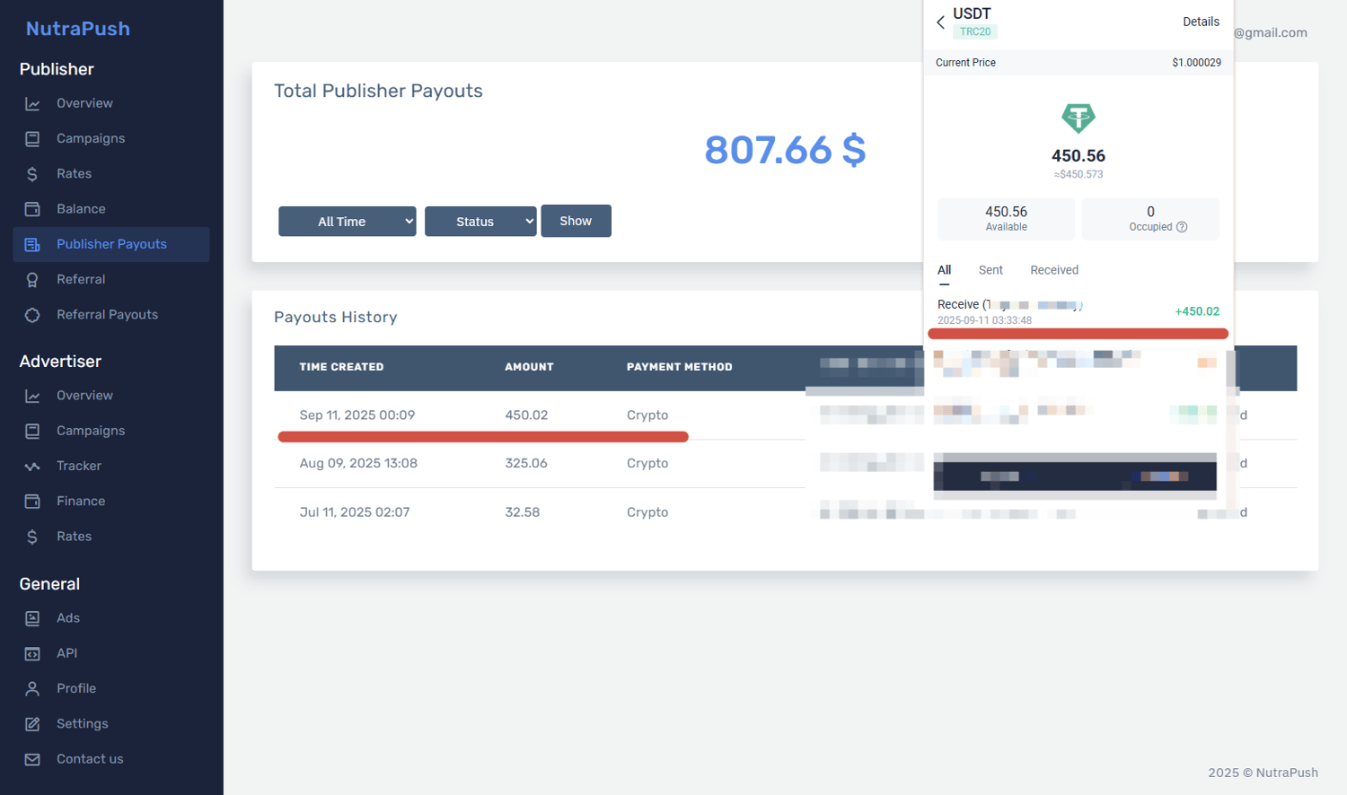Click the 325.06 amount cell
1347x795 pixels.
pyautogui.click(x=526, y=463)
